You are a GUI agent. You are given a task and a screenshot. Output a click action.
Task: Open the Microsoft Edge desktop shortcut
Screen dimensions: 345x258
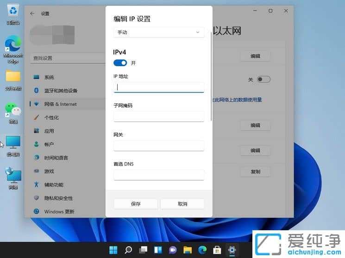(x=13, y=49)
